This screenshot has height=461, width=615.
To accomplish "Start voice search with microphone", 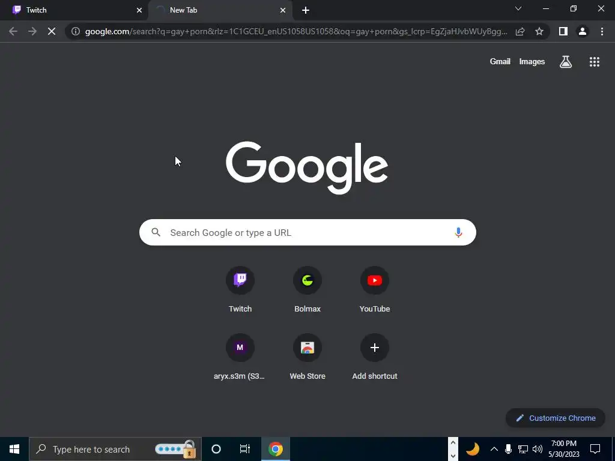I will (x=458, y=232).
